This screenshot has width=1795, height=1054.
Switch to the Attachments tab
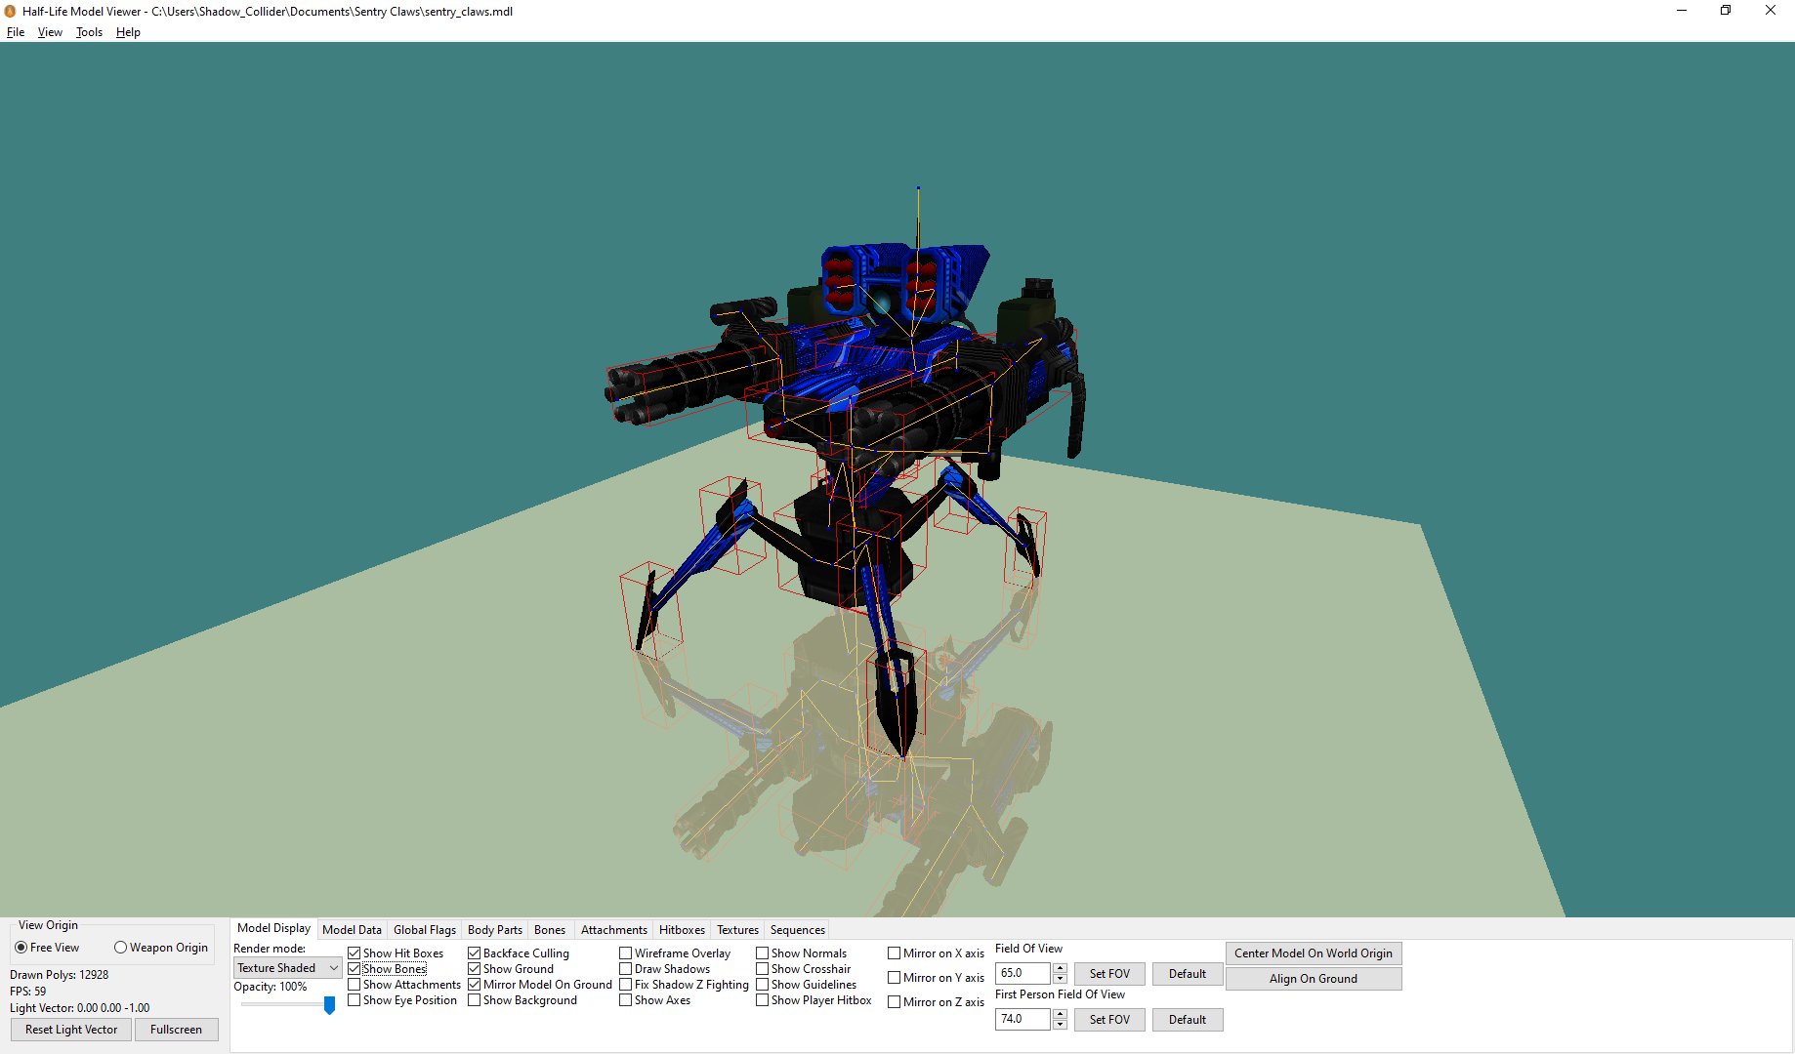[613, 930]
